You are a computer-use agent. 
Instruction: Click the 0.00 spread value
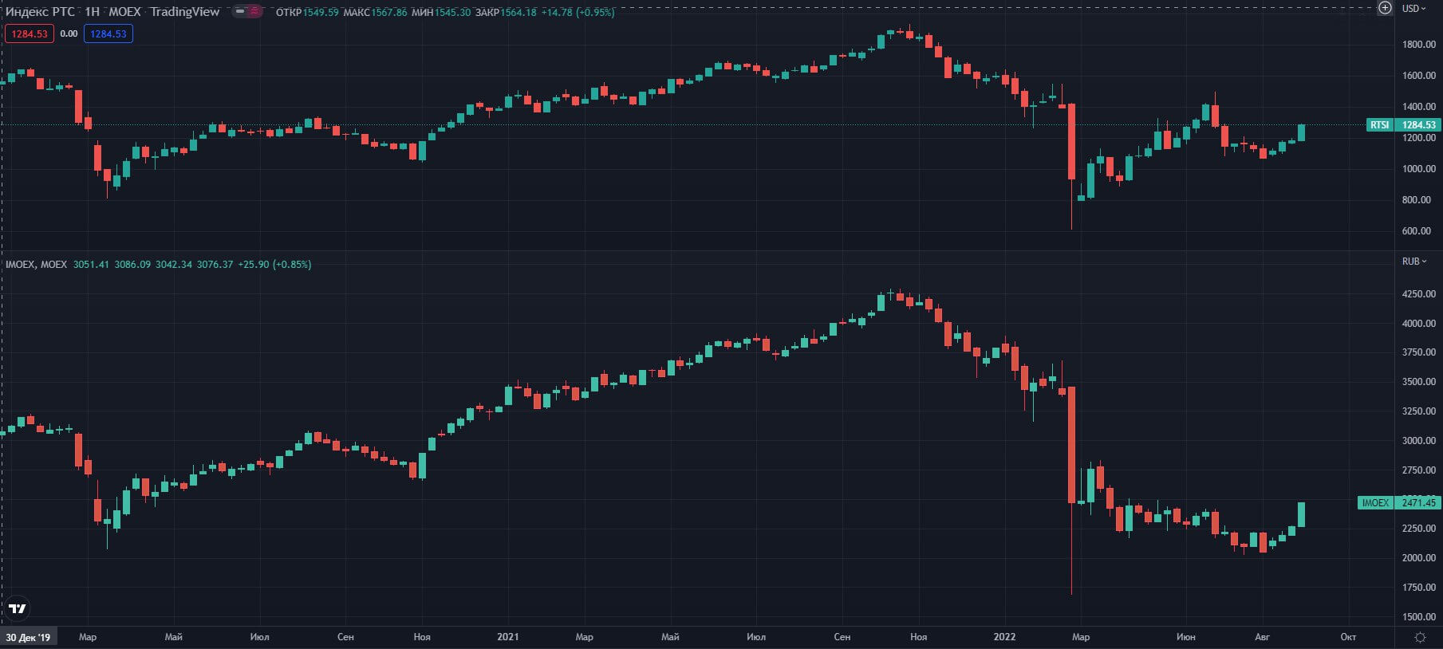[69, 33]
